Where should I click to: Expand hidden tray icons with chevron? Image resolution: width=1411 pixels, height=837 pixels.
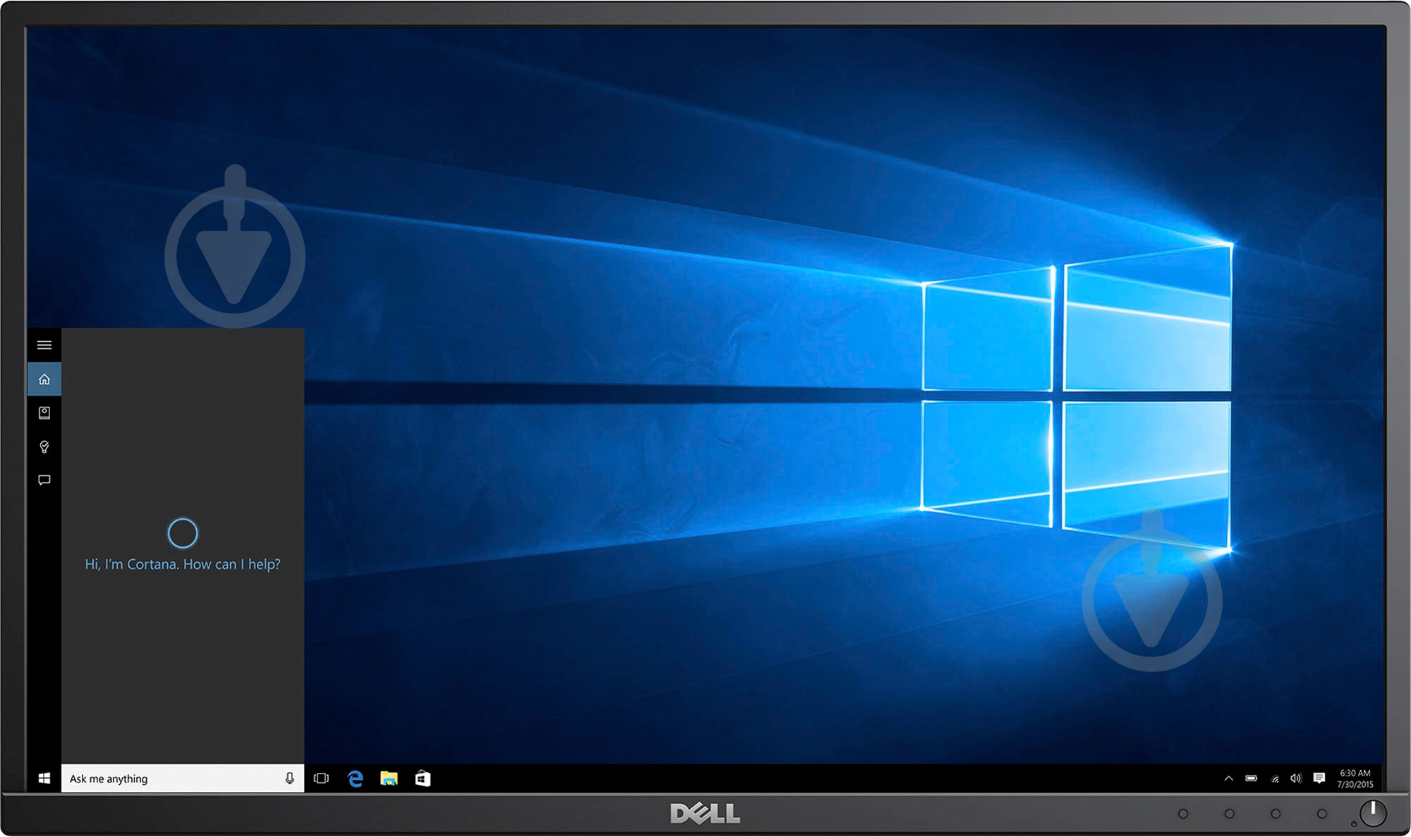pos(1228,778)
